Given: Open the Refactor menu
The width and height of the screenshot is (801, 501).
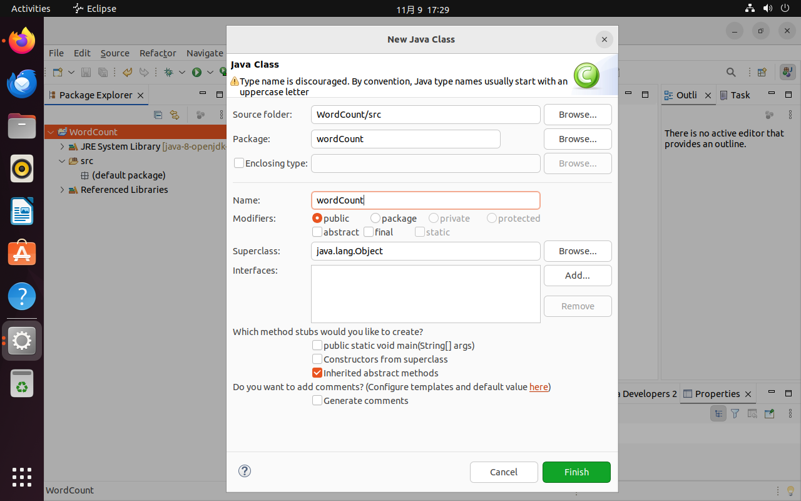Looking at the screenshot, I should 158,53.
